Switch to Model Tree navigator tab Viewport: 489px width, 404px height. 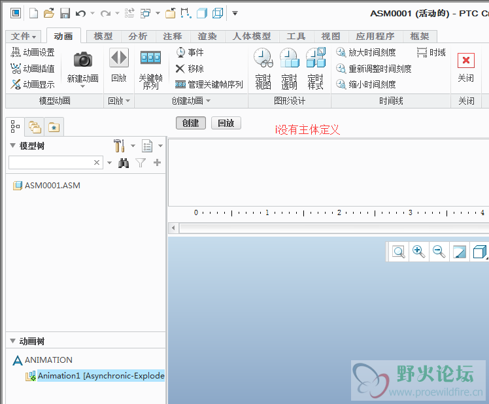(x=15, y=127)
